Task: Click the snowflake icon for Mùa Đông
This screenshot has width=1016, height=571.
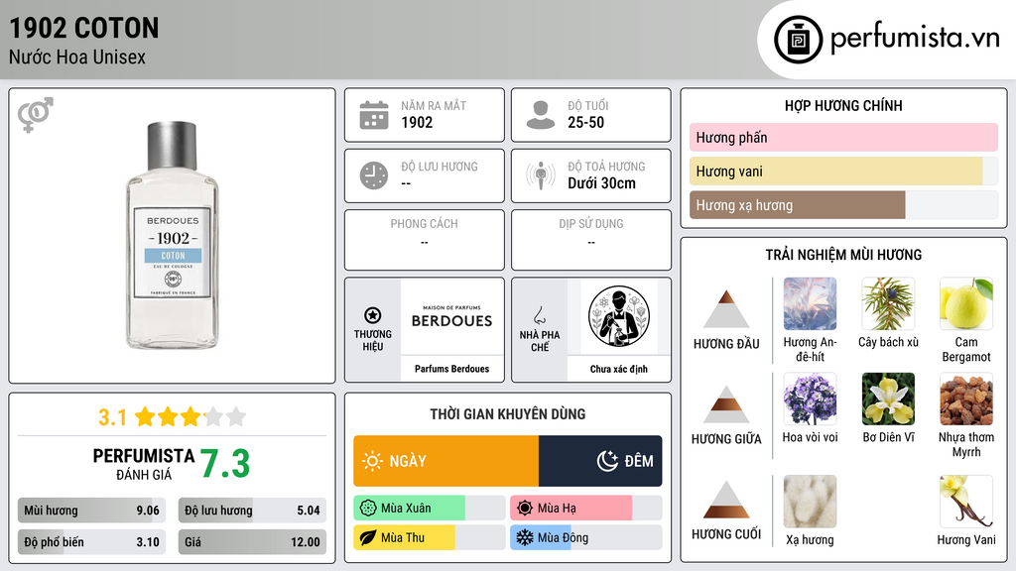Action: point(525,537)
